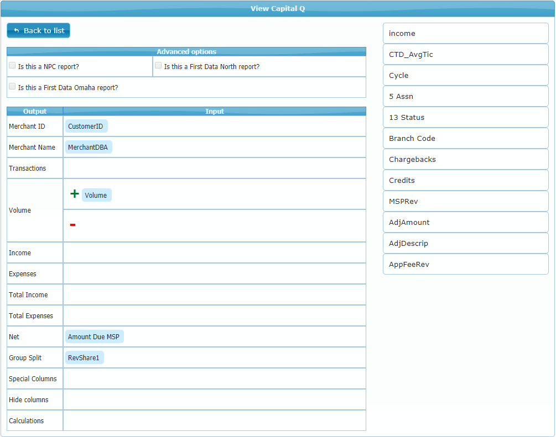Screen dimensions: 556x437
Task: Select the MerchantDBA tag
Action: coord(88,148)
